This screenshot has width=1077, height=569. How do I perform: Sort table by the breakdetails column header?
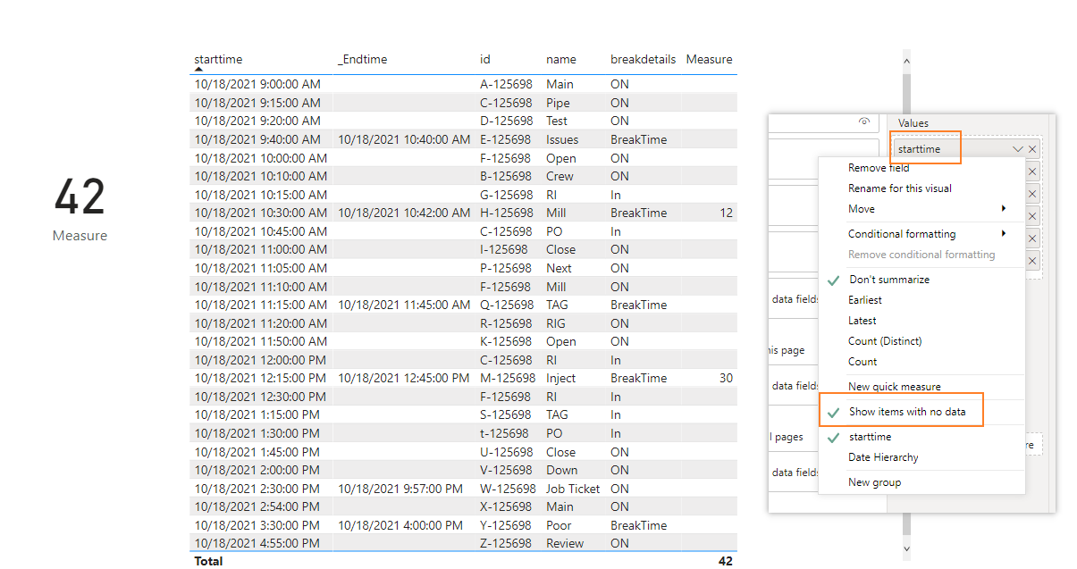point(643,60)
